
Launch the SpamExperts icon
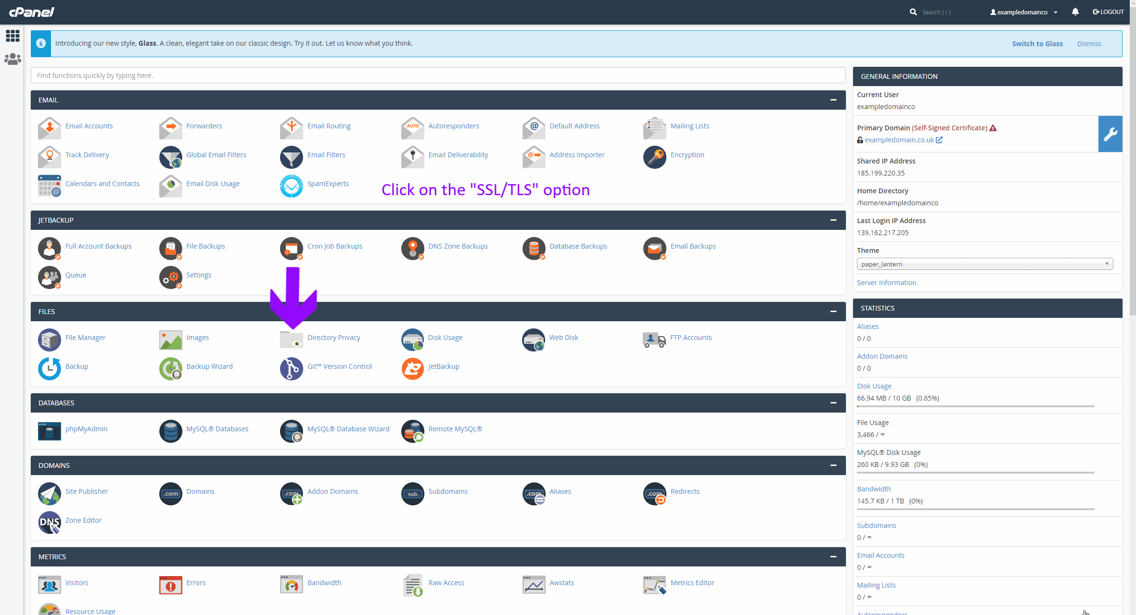(x=292, y=186)
